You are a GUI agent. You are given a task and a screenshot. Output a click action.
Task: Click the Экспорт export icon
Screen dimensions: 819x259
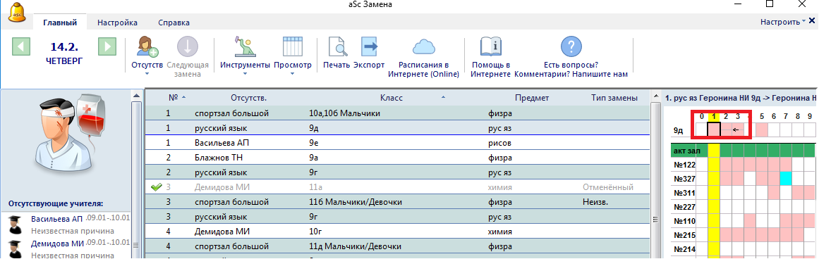(x=369, y=47)
